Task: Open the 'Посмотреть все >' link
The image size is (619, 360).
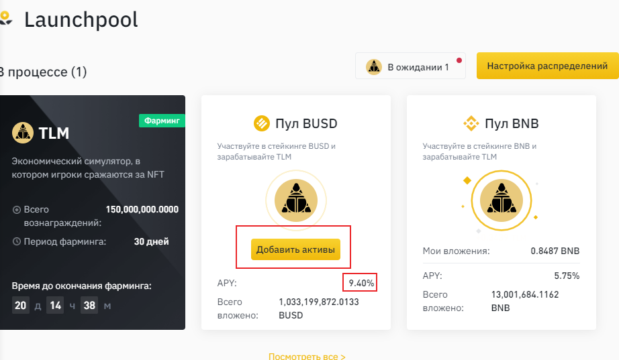Action: point(307,356)
